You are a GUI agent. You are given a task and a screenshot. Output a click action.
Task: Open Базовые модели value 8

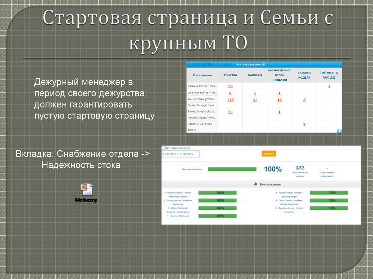[304, 100]
